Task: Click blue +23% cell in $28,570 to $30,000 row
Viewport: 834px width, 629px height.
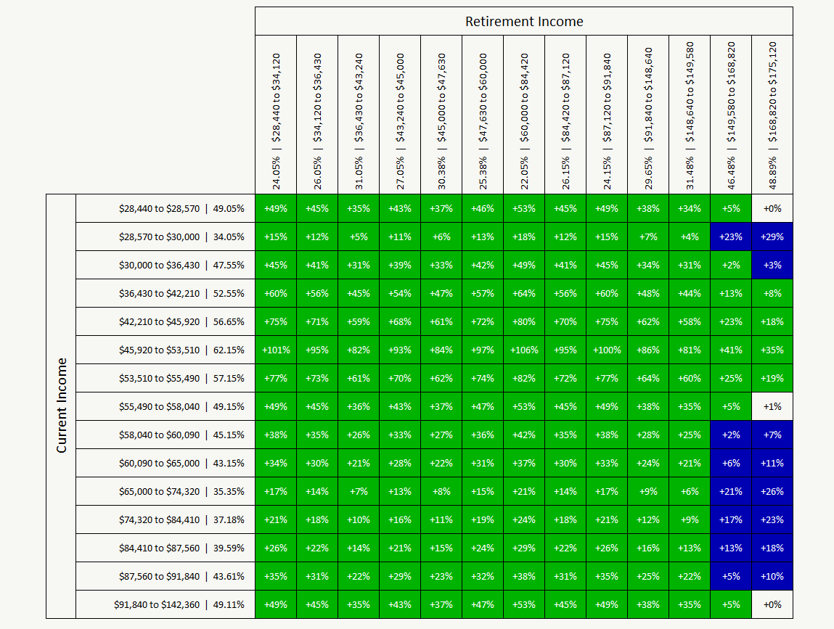Action: [732, 237]
